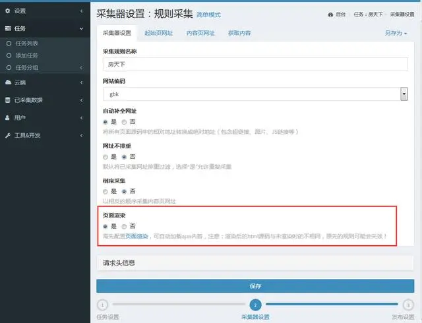Switch to the 采集器设置 tab
Viewport: 422px width, 323px height.
[x=117, y=33]
